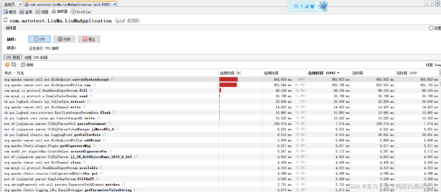Select the Profiler view

81,12
